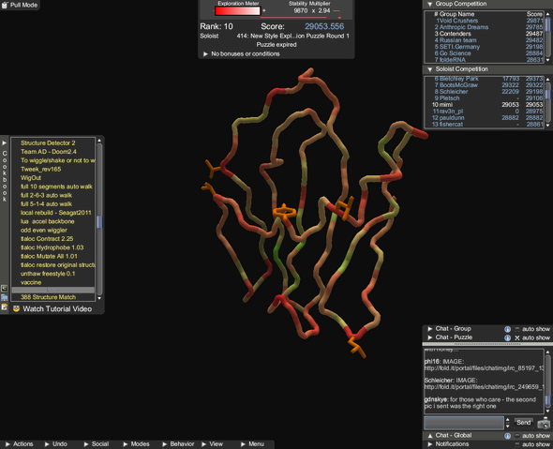The height and width of the screenshot is (449, 553).
Task: Click the blue info icon for Chat - Global
Action: point(507,436)
